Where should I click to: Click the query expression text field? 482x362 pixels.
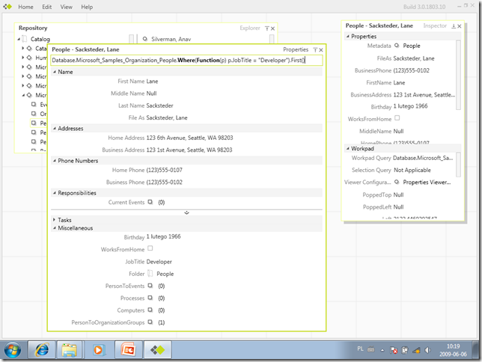coord(187,60)
